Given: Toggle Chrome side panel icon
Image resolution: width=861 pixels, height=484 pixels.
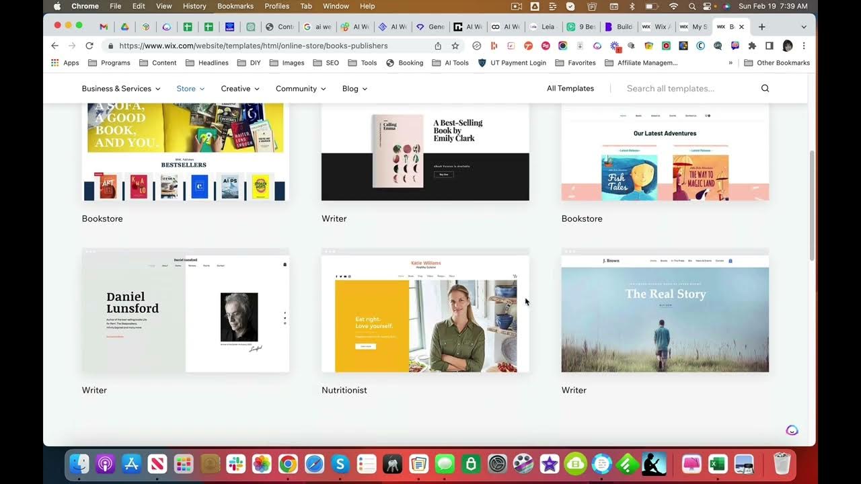Looking at the screenshot, I should [770, 46].
